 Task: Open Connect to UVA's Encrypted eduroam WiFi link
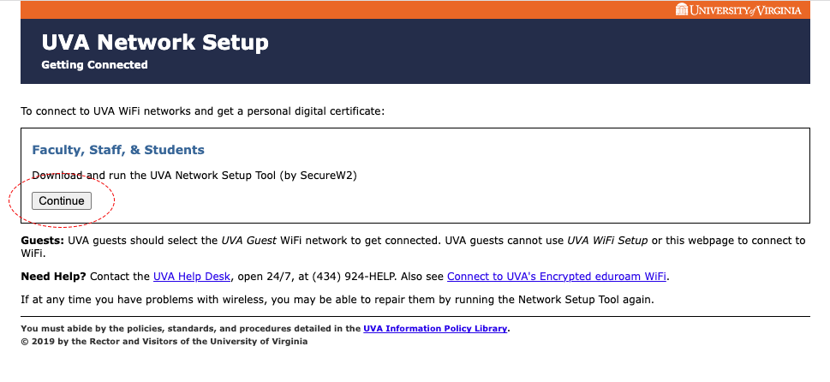pyautogui.click(x=557, y=276)
